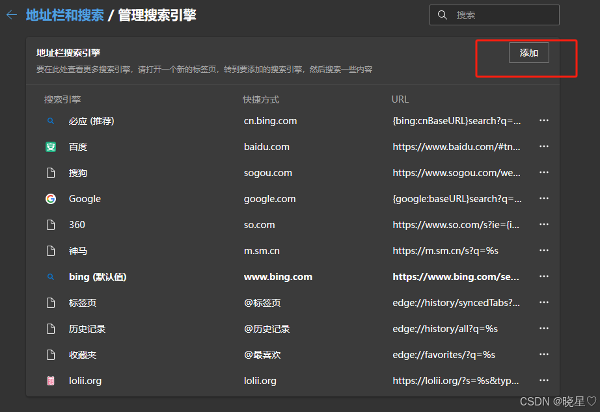Click the cn.bing.com shortcut text
The height and width of the screenshot is (412, 600).
tap(271, 121)
